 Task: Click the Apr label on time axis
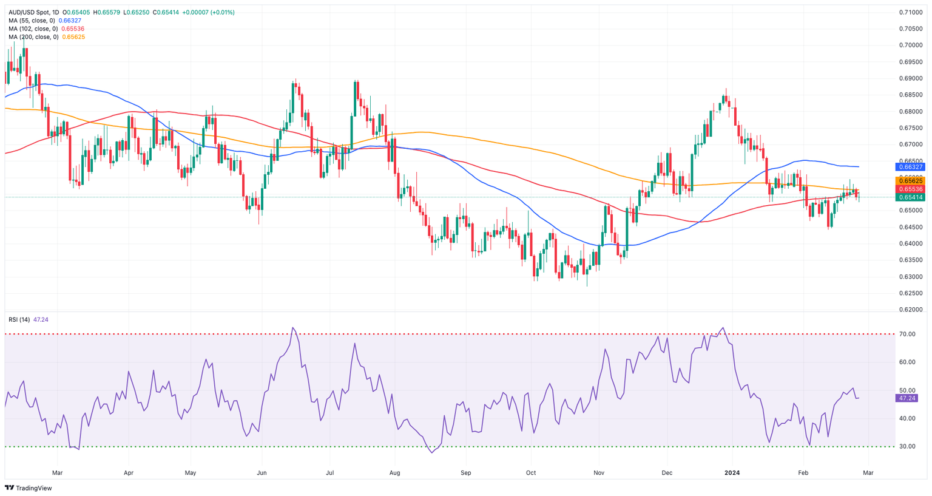click(x=128, y=472)
